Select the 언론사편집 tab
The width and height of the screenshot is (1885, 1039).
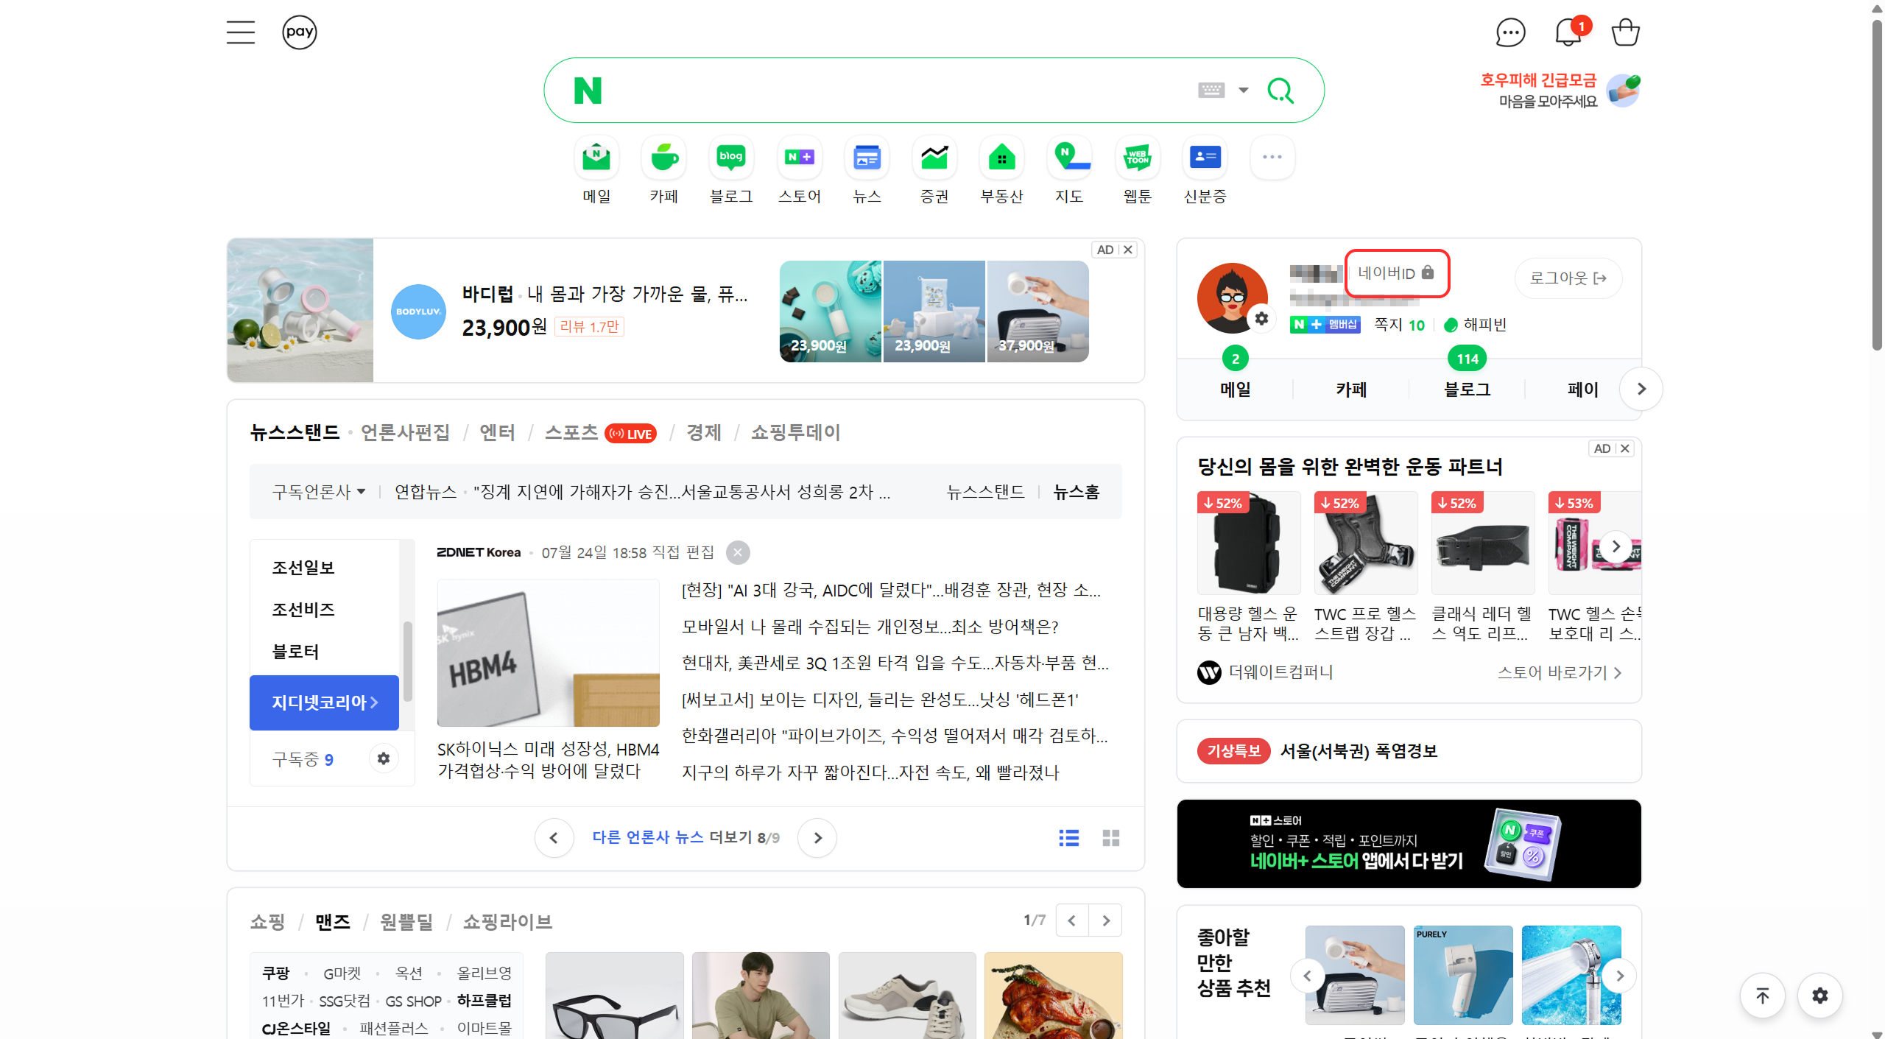pyautogui.click(x=406, y=432)
